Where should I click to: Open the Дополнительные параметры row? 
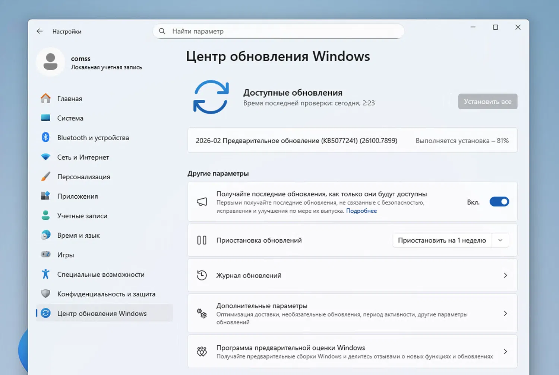click(x=353, y=314)
